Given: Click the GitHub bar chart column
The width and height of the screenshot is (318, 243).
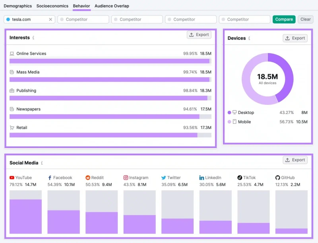Looking at the screenshot, I should pyautogui.click(x=291, y=212).
